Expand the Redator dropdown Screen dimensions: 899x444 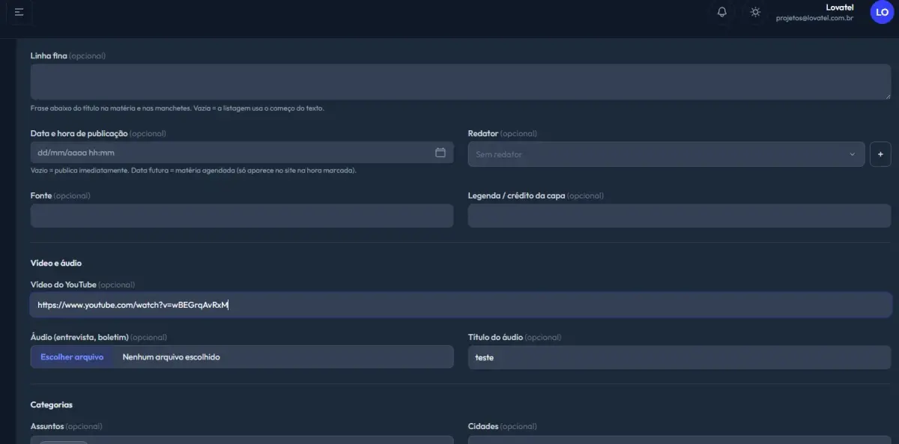[666, 154]
